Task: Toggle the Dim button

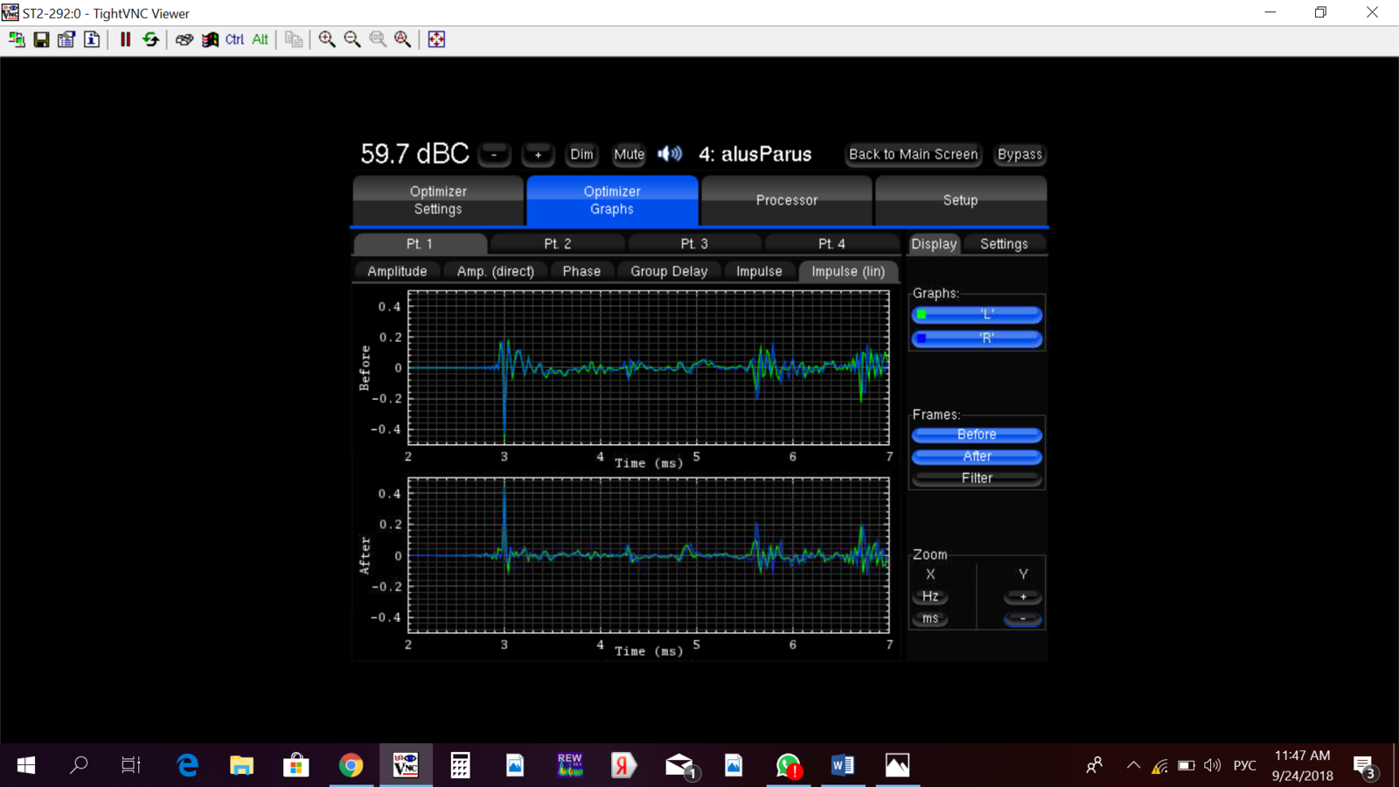Action: coord(581,155)
